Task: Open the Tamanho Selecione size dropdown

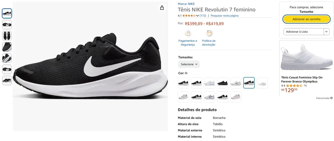Action: (189, 64)
